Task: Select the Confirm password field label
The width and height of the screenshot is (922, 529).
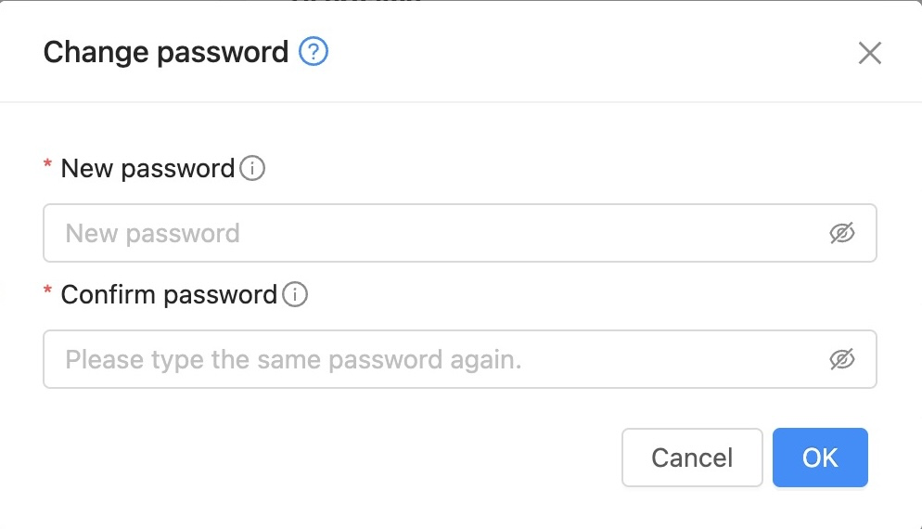Action: tap(169, 295)
